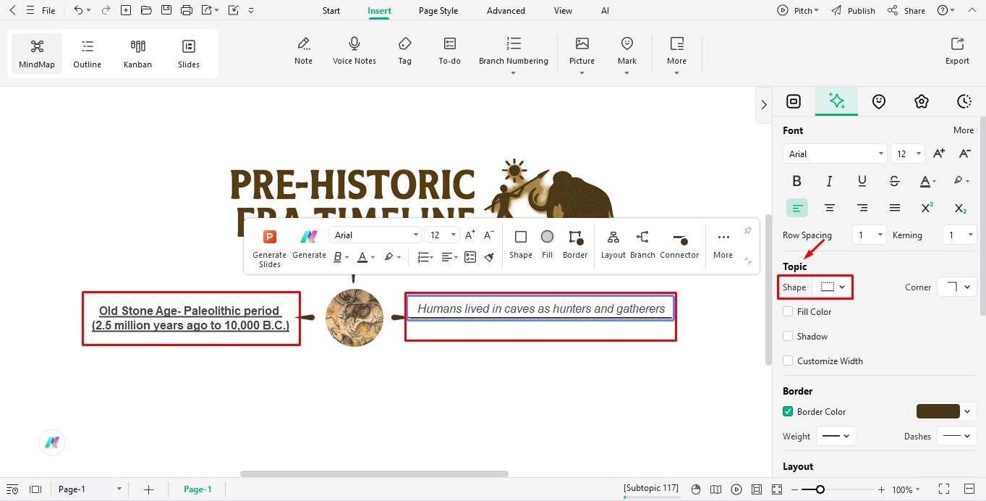Click the AI assistant logo on canvas
The height and width of the screenshot is (501, 986).
pyautogui.click(x=52, y=442)
